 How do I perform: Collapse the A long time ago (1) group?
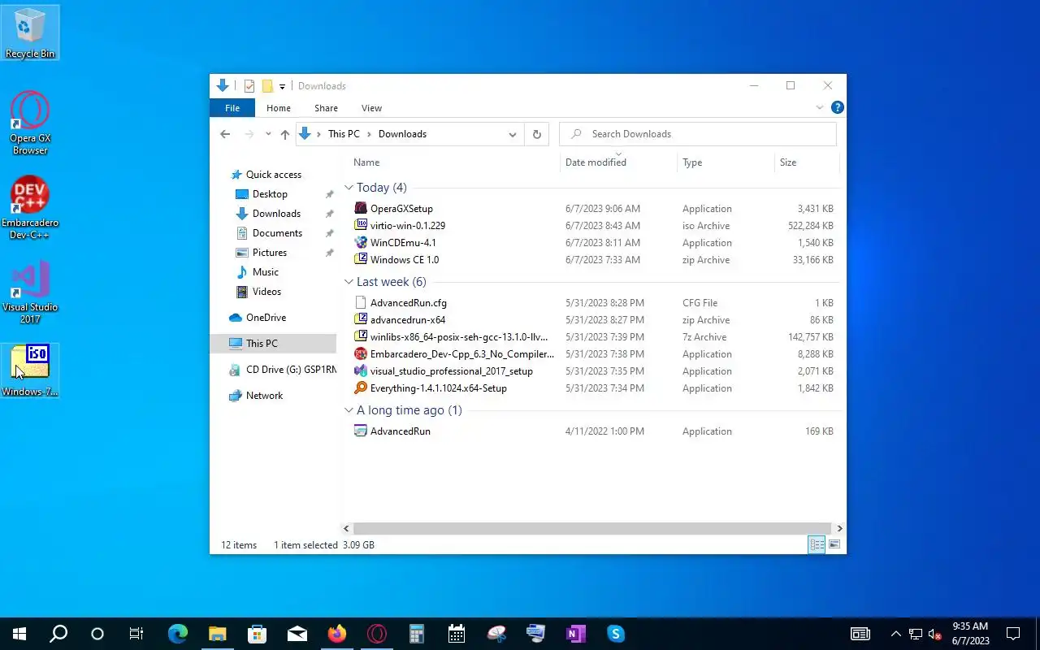point(349,410)
